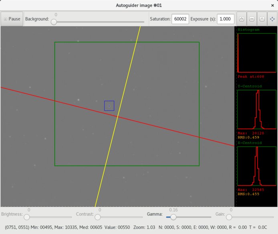Close the Autoguider image window
The image size is (278, 234).
tap(272, 6)
